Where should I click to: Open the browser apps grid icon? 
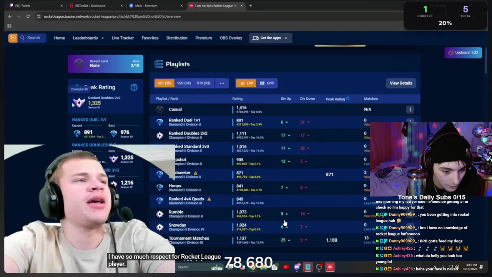click(9, 26)
